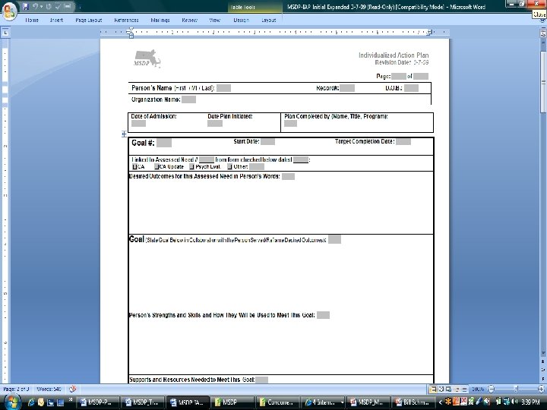Open Internet Explorer taskbar group dropdown
Screen dimensions: 547x410
(x=342, y=402)
